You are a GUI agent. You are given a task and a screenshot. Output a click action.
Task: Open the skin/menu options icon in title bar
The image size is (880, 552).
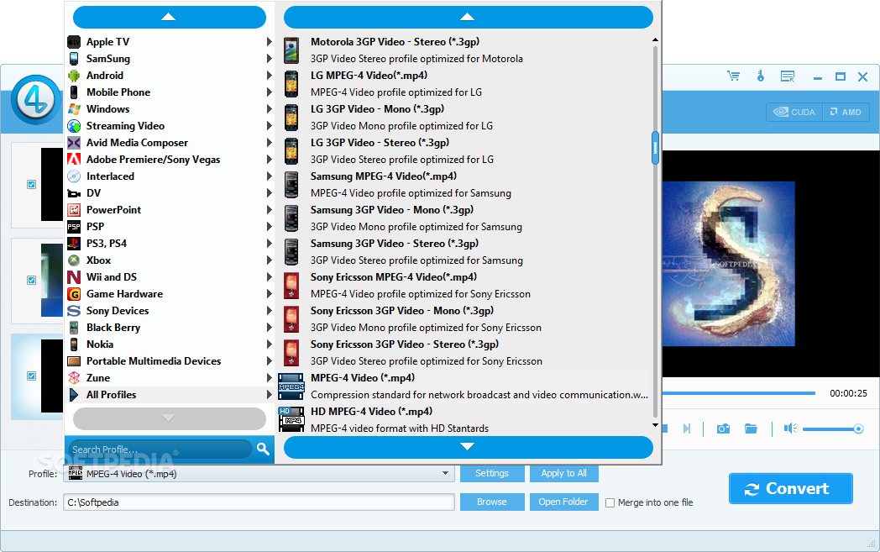[788, 76]
